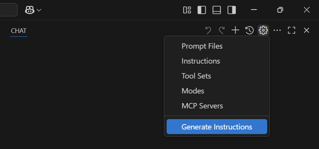Open the Copilot icon in title bar
The image size is (319, 149).
pyautogui.click(x=30, y=10)
